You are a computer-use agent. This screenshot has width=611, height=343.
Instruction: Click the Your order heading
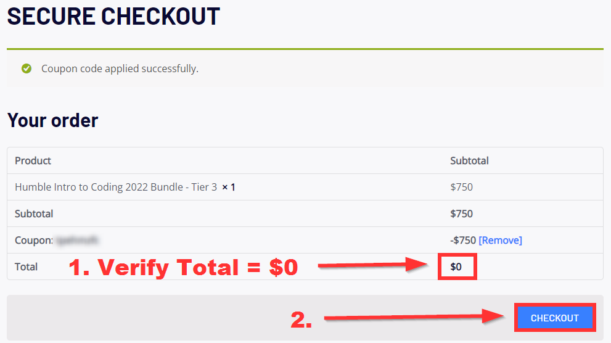coord(52,120)
